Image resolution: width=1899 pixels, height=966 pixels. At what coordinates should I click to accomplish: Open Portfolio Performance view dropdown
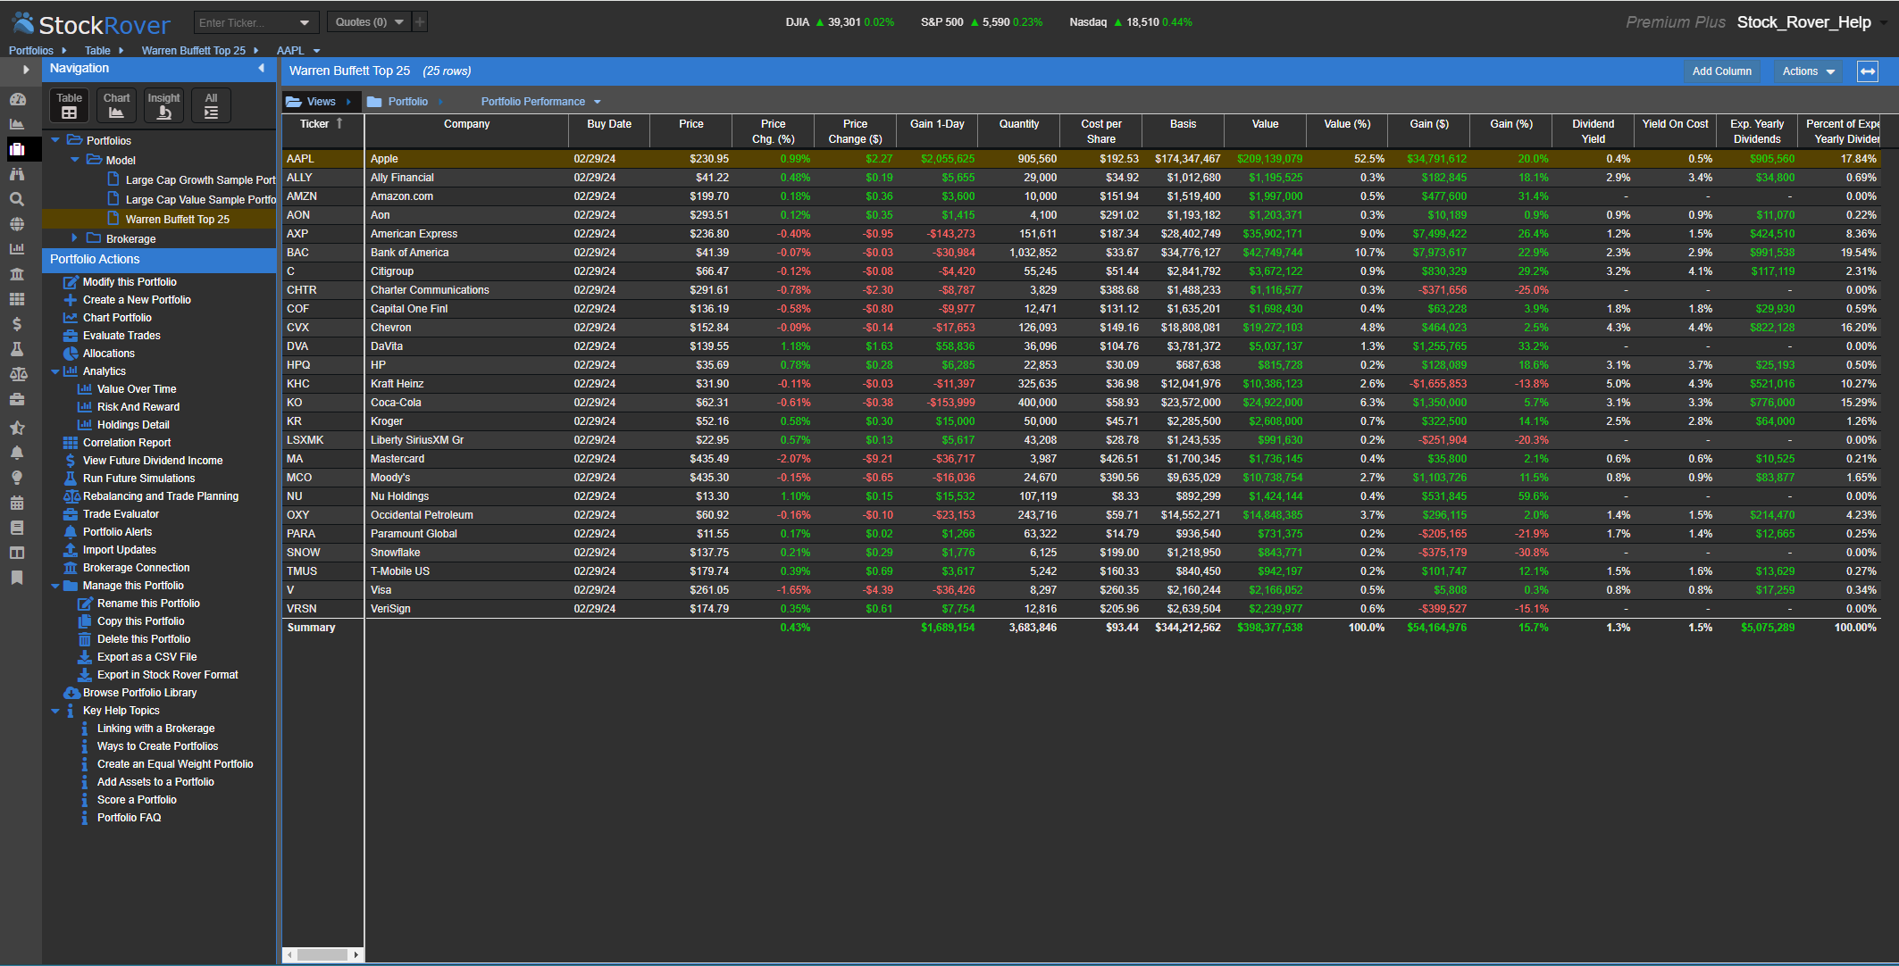click(540, 102)
